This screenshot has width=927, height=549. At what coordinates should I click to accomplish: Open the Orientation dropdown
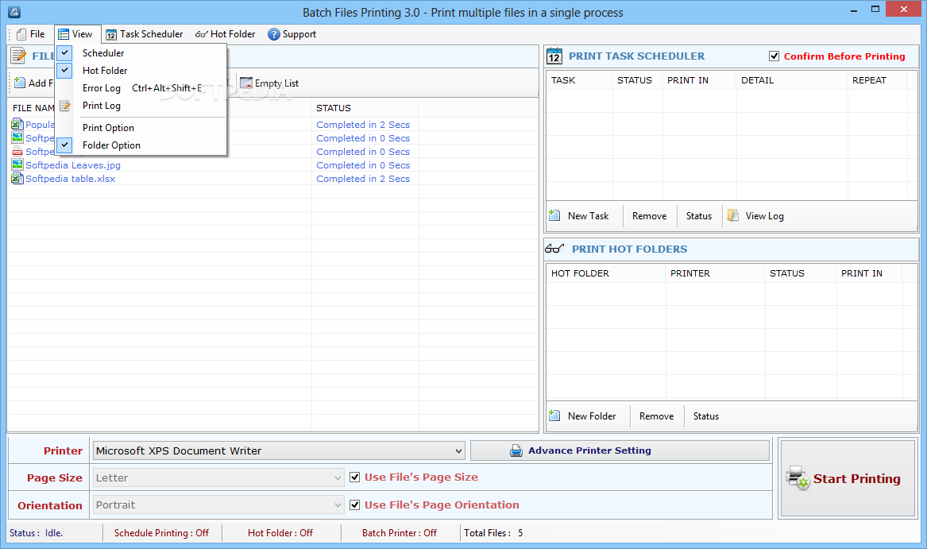[x=338, y=505]
